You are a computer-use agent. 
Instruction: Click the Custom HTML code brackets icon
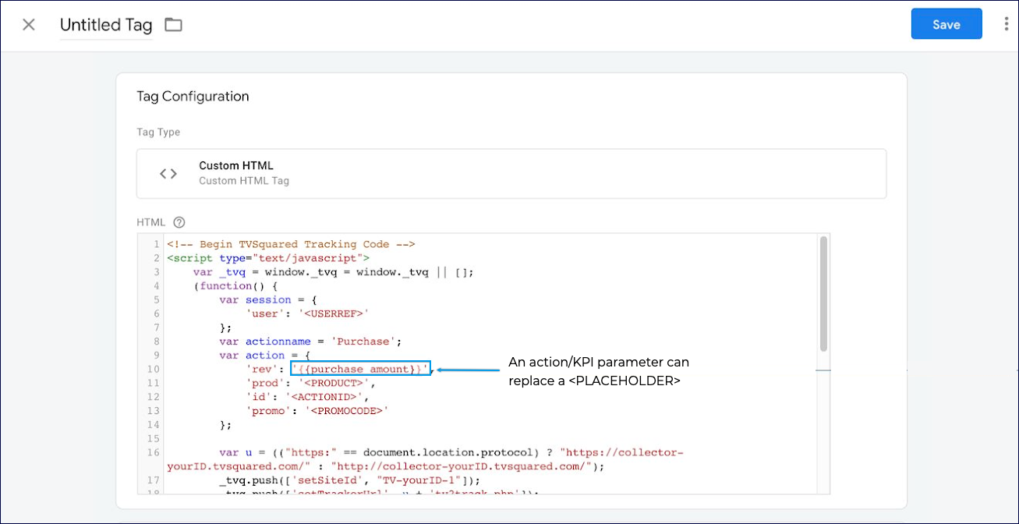168,173
